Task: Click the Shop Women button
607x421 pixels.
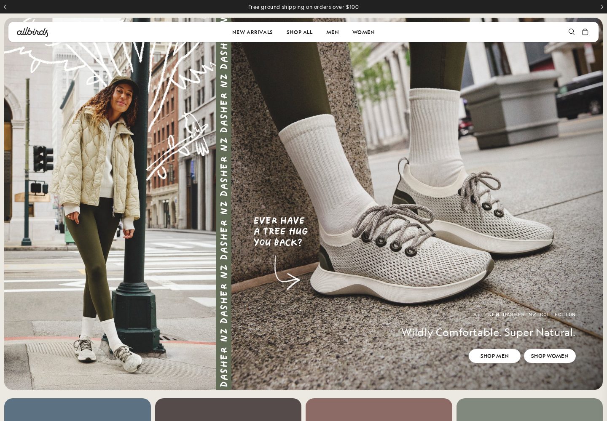Action: click(550, 356)
